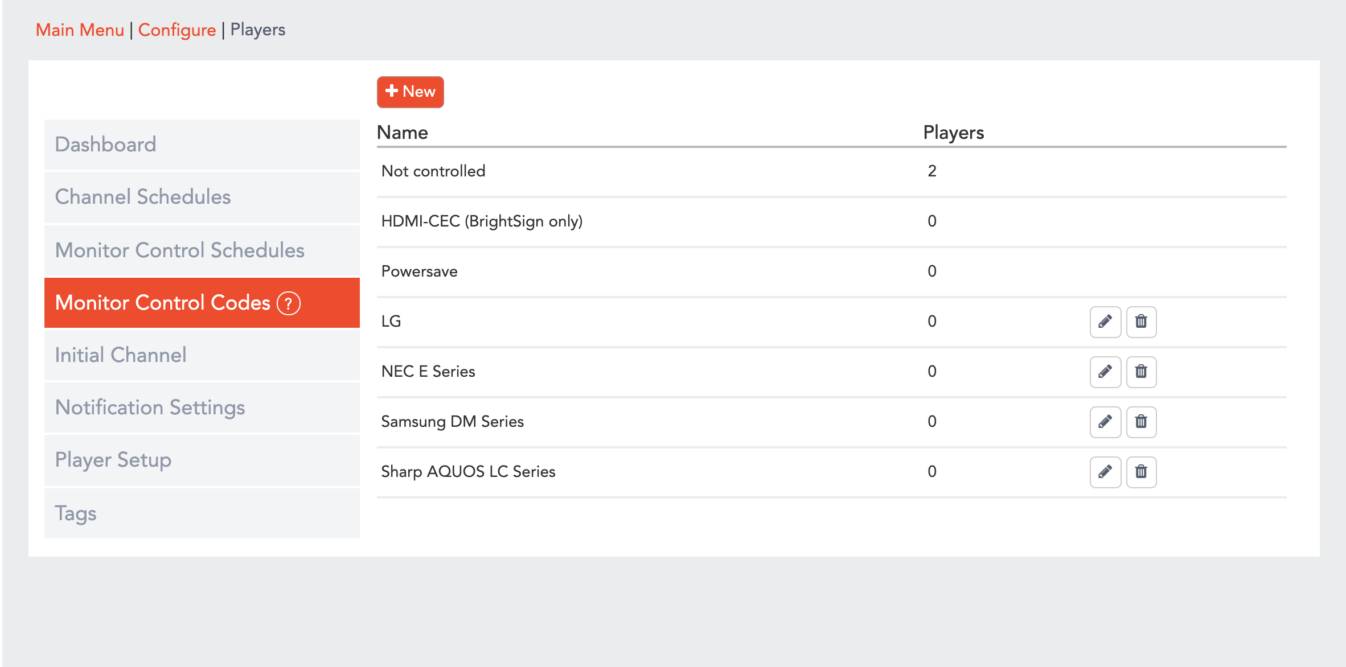Open the Configure breadcrumb link
The width and height of the screenshot is (1346, 667).
coord(177,30)
